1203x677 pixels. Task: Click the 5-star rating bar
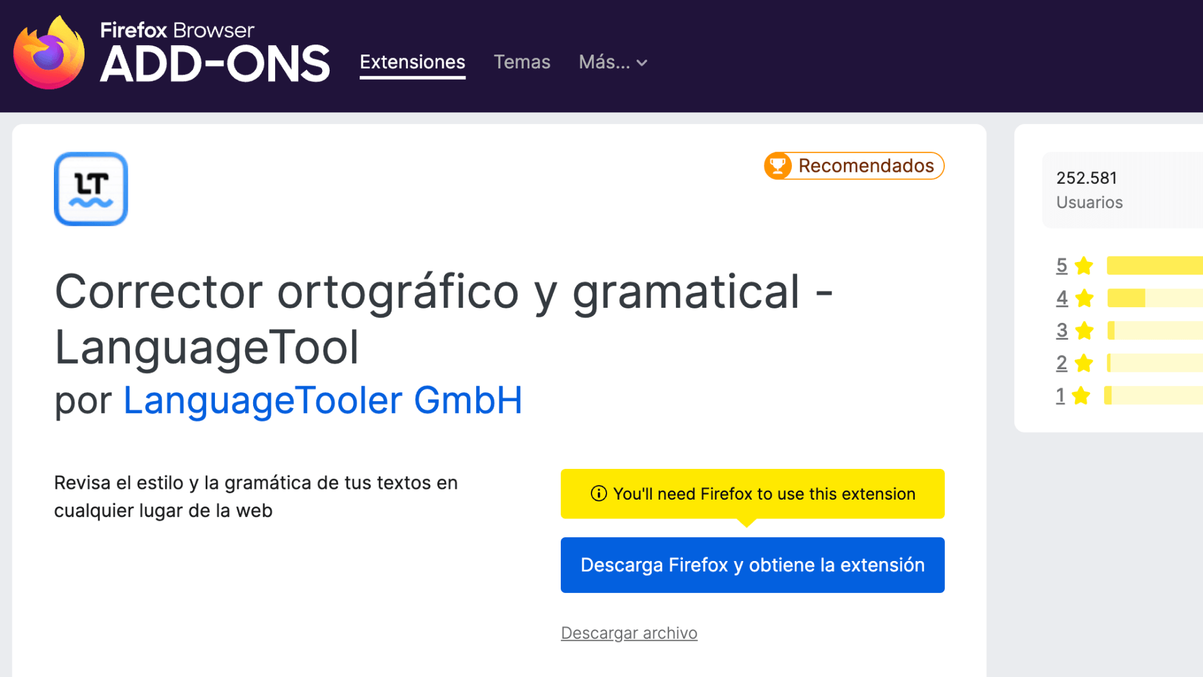1155,265
